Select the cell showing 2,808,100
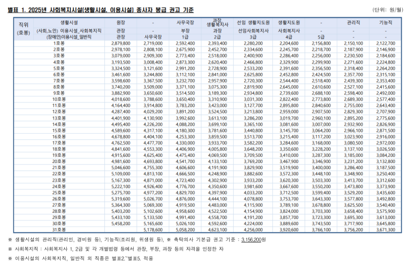The height and width of the screenshot is (263, 411). [153, 49]
